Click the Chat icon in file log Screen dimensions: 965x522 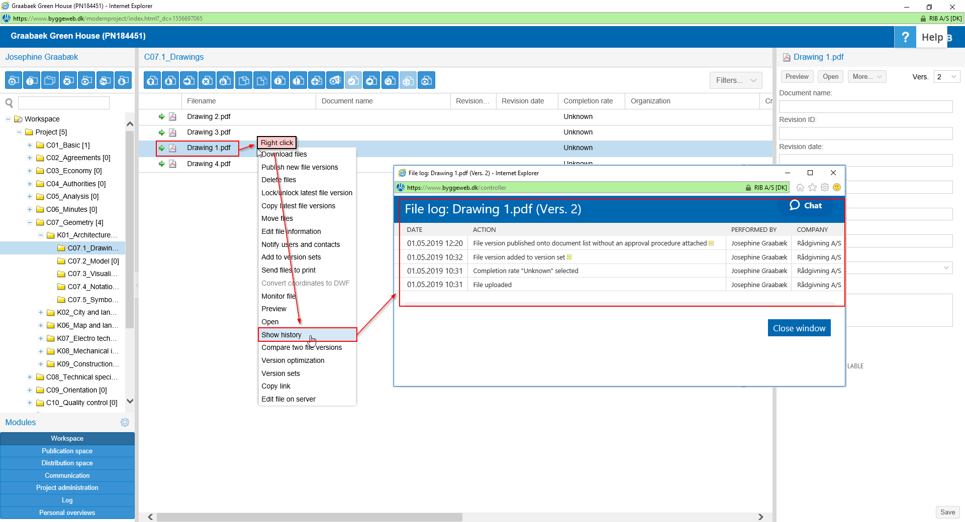click(x=805, y=205)
